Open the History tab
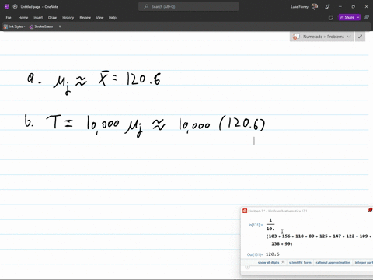Image resolution: width=373 pixels, height=280 pixels. pyautogui.click(x=68, y=18)
